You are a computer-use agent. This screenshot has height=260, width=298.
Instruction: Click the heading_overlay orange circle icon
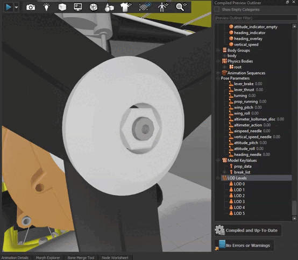(x=231, y=39)
